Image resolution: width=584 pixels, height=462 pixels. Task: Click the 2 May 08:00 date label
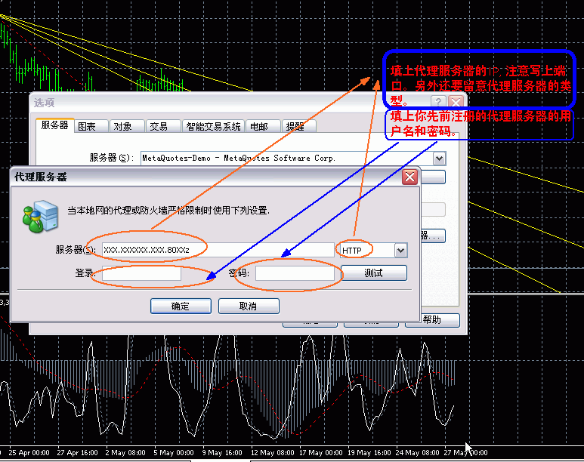(x=125, y=453)
